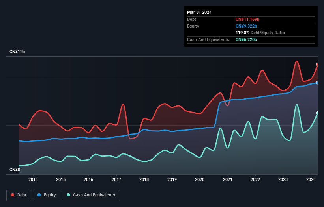Toggle Cash And Equivalents legend button
Screen dimensions: 324x207
(x=91, y=195)
